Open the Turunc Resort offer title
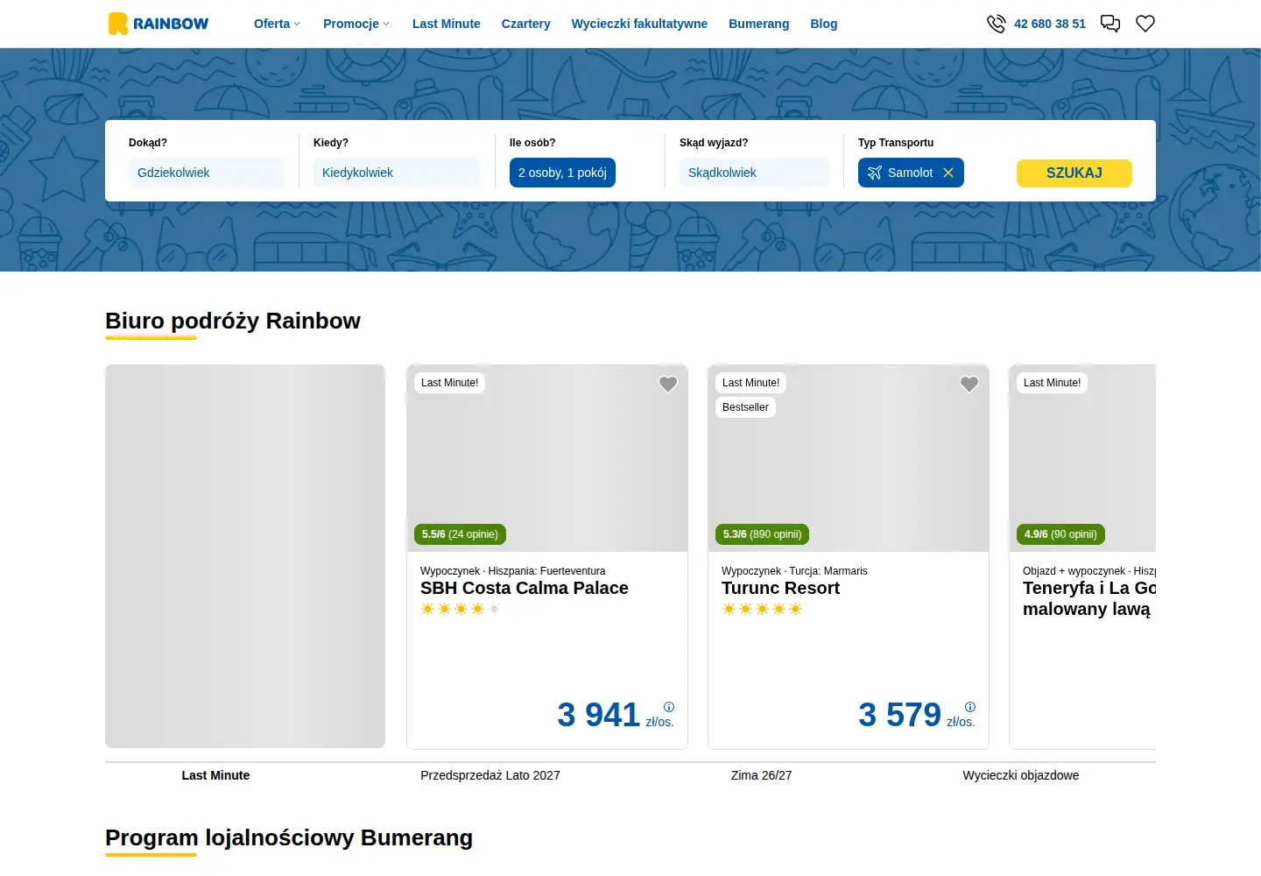The height and width of the screenshot is (876, 1261). pos(780,588)
